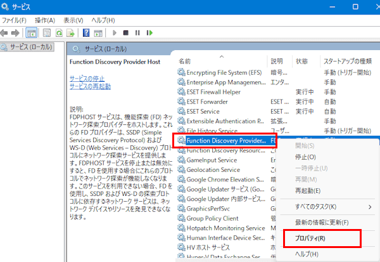Click the Refresh toolbar icon
This screenshot has height=262, width=380.
click(59, 33)
